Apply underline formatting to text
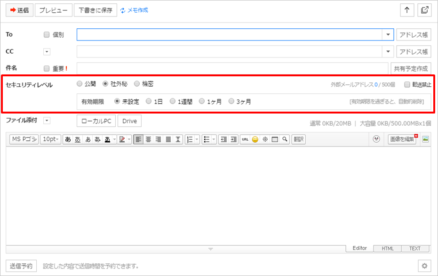The height and width of the screenshot is (276, 438). click(x=78, y=139)
